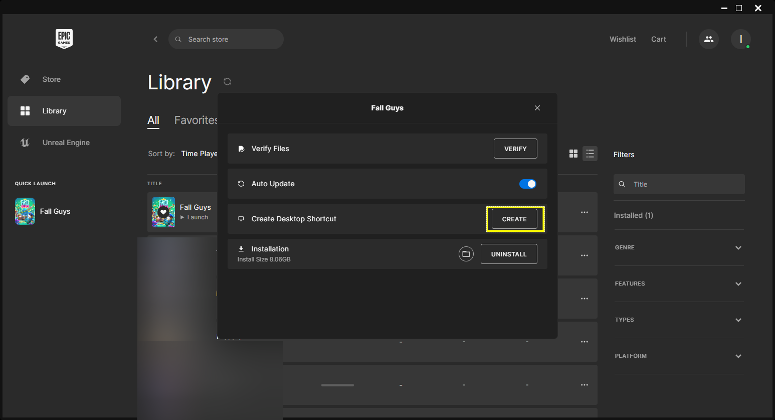Click the CREATE desktop shortcut button
Viewport: 775px width, 420px height.
pos(514,219)
